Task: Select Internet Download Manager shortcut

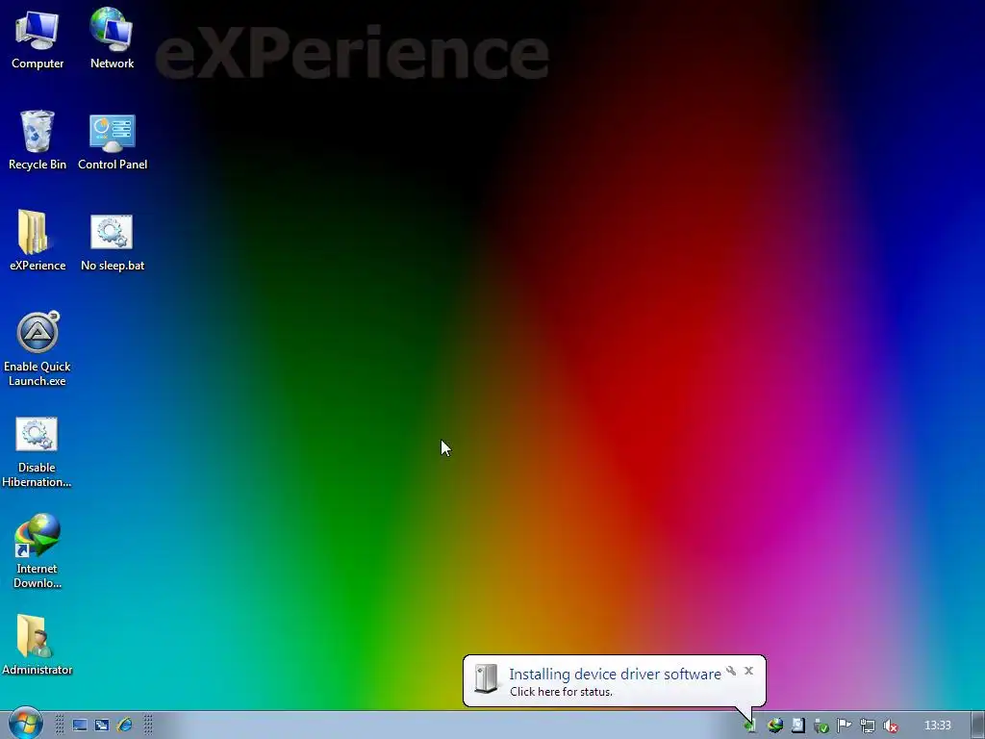Action: pyautogui.click(x=38, y=551)
